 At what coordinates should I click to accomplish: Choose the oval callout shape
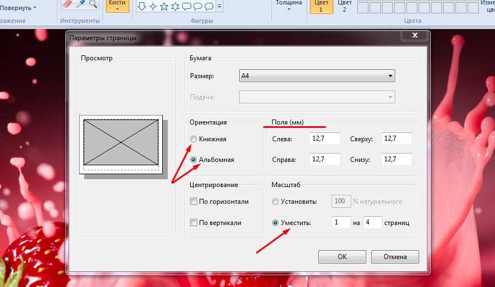[198, 6]
